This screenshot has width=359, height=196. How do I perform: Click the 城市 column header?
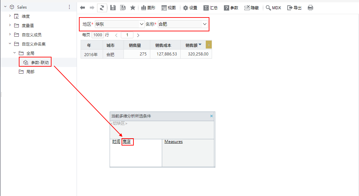click(113, 45)
